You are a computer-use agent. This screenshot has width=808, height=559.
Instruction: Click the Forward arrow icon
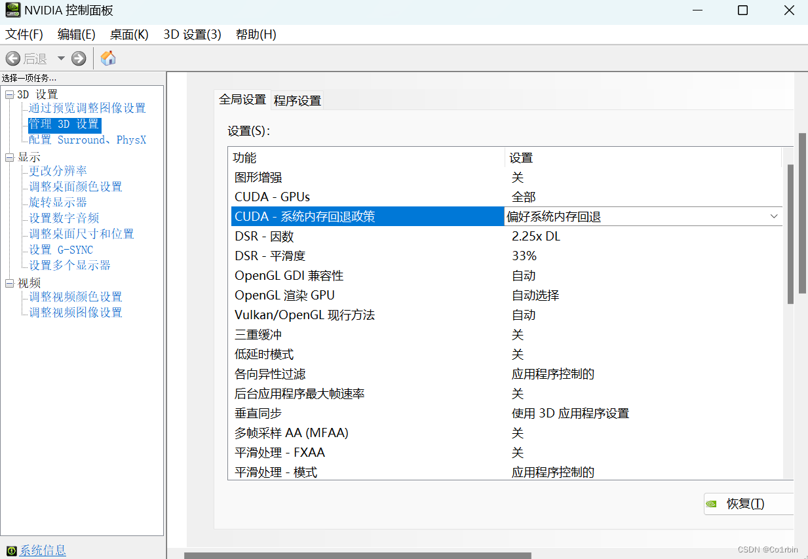click(79, 58)
